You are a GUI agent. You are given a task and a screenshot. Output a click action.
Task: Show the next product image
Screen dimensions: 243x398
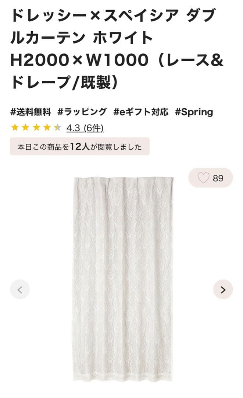pyautogui.click(x=223, y=290)
